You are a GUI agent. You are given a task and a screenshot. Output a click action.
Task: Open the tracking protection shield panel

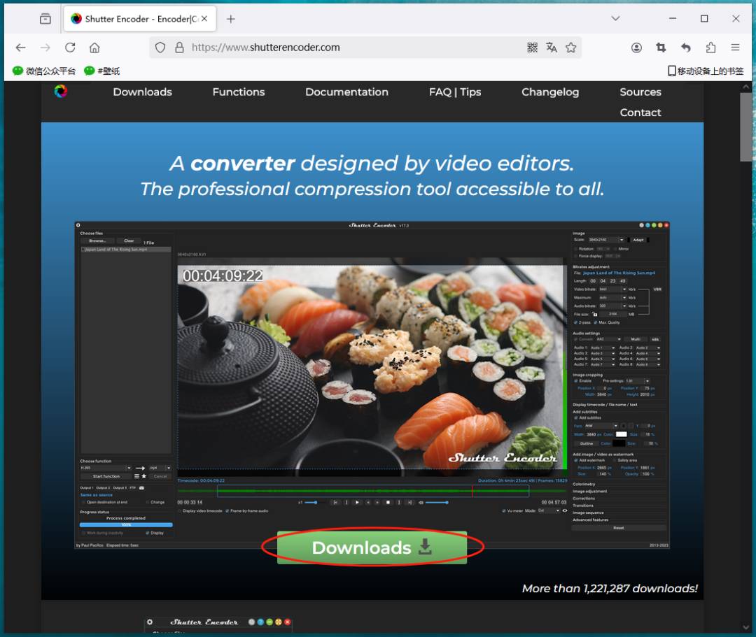point(160,47)
